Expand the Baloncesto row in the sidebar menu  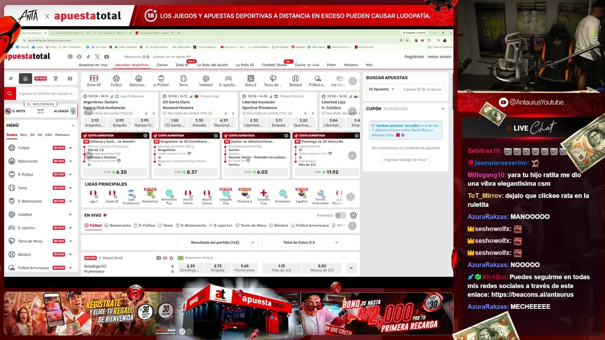tap(70, 161)
